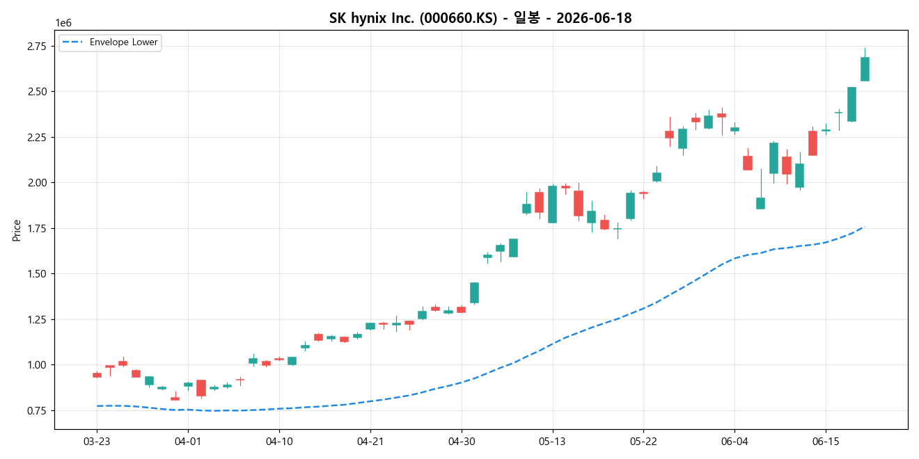The height and width of the screenshot is (459, 919).
Task: Click the 04-10 x-axis date label
Action: (279, 442)
